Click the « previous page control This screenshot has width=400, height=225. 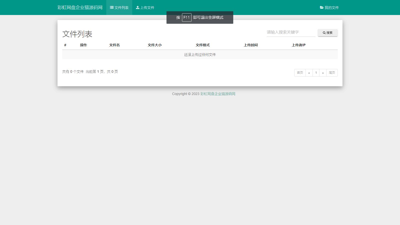click(309, 73)
